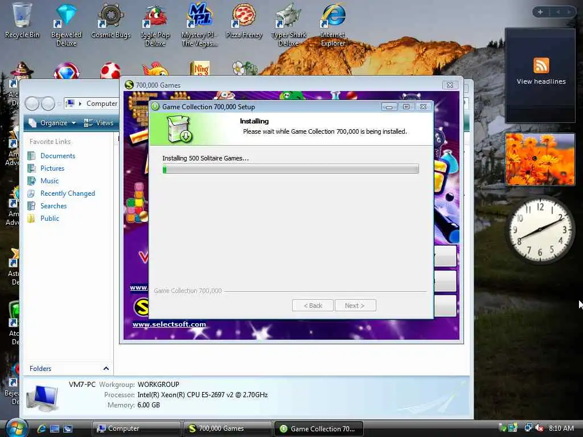Click the analog clock gadget
Screen dimensions: 583x437
pyautogui.click(x=540, y=231)
